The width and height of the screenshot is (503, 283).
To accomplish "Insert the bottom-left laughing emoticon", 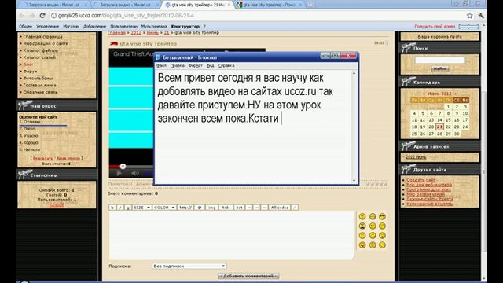I will [x=362, y=245].
